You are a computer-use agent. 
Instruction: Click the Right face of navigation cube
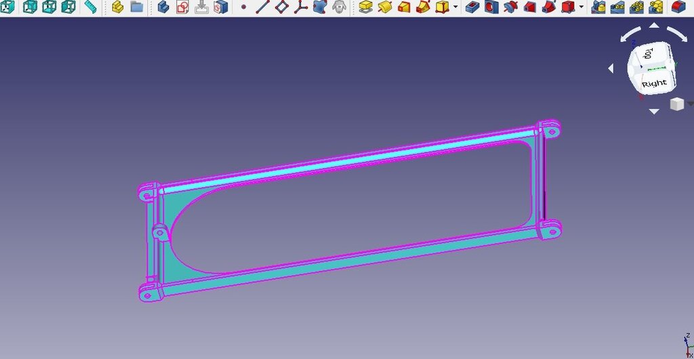tap(654, 83)
